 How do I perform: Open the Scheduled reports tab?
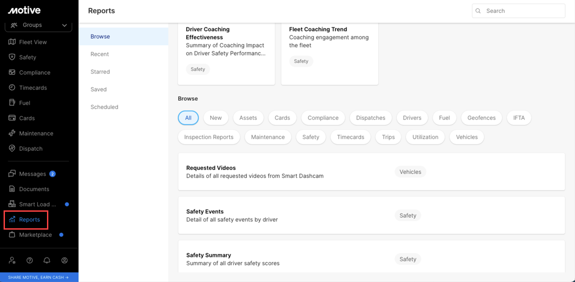[104, 107]
